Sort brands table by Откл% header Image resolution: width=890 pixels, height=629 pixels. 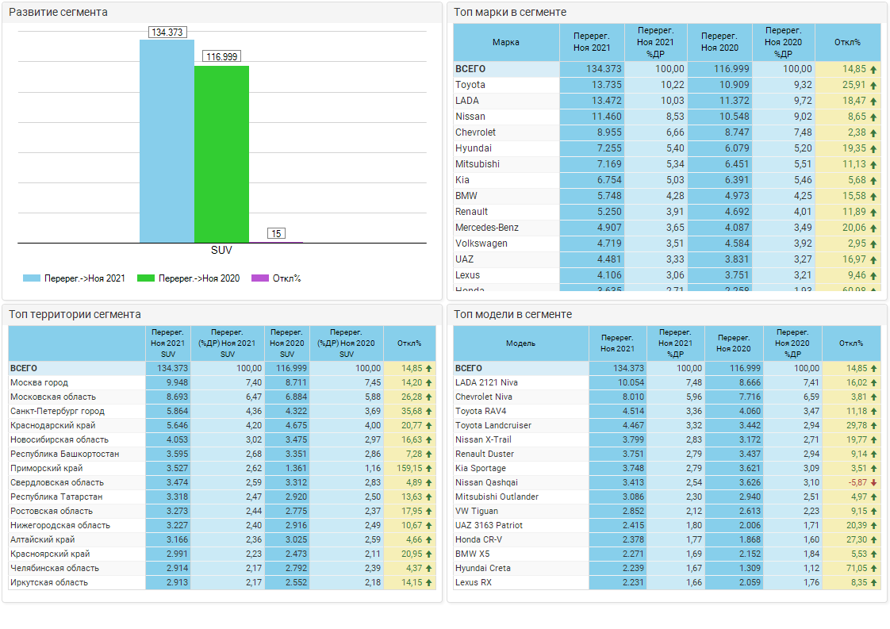847,43
